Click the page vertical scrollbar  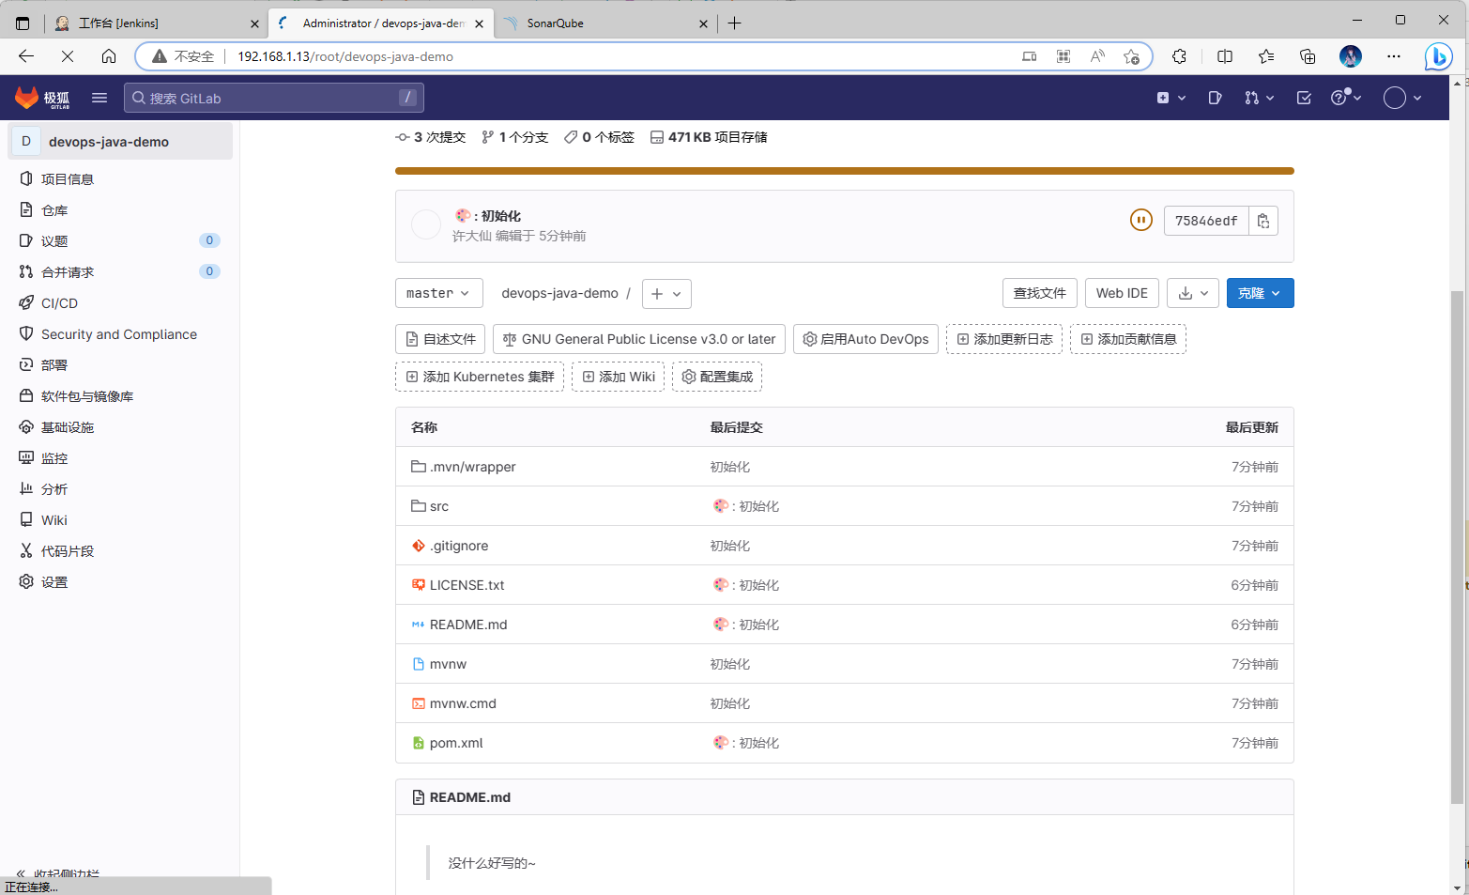[1457, 548]
